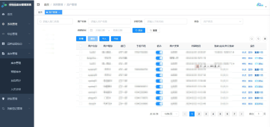The width and height of the screenshot is (270, 127).
Task: Click the 导入 button
Action: click(x=104, y=39)
